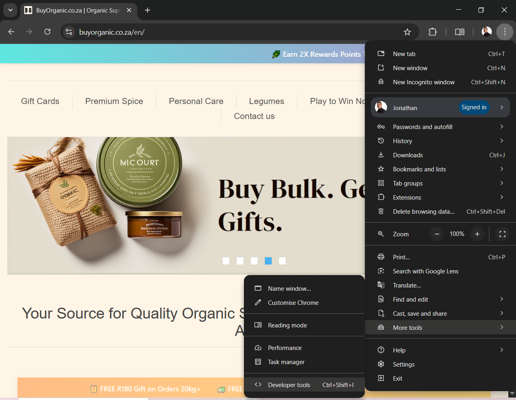
Task: Open the Extensions puzzle icon in toolbar
Action: (433, 31)
